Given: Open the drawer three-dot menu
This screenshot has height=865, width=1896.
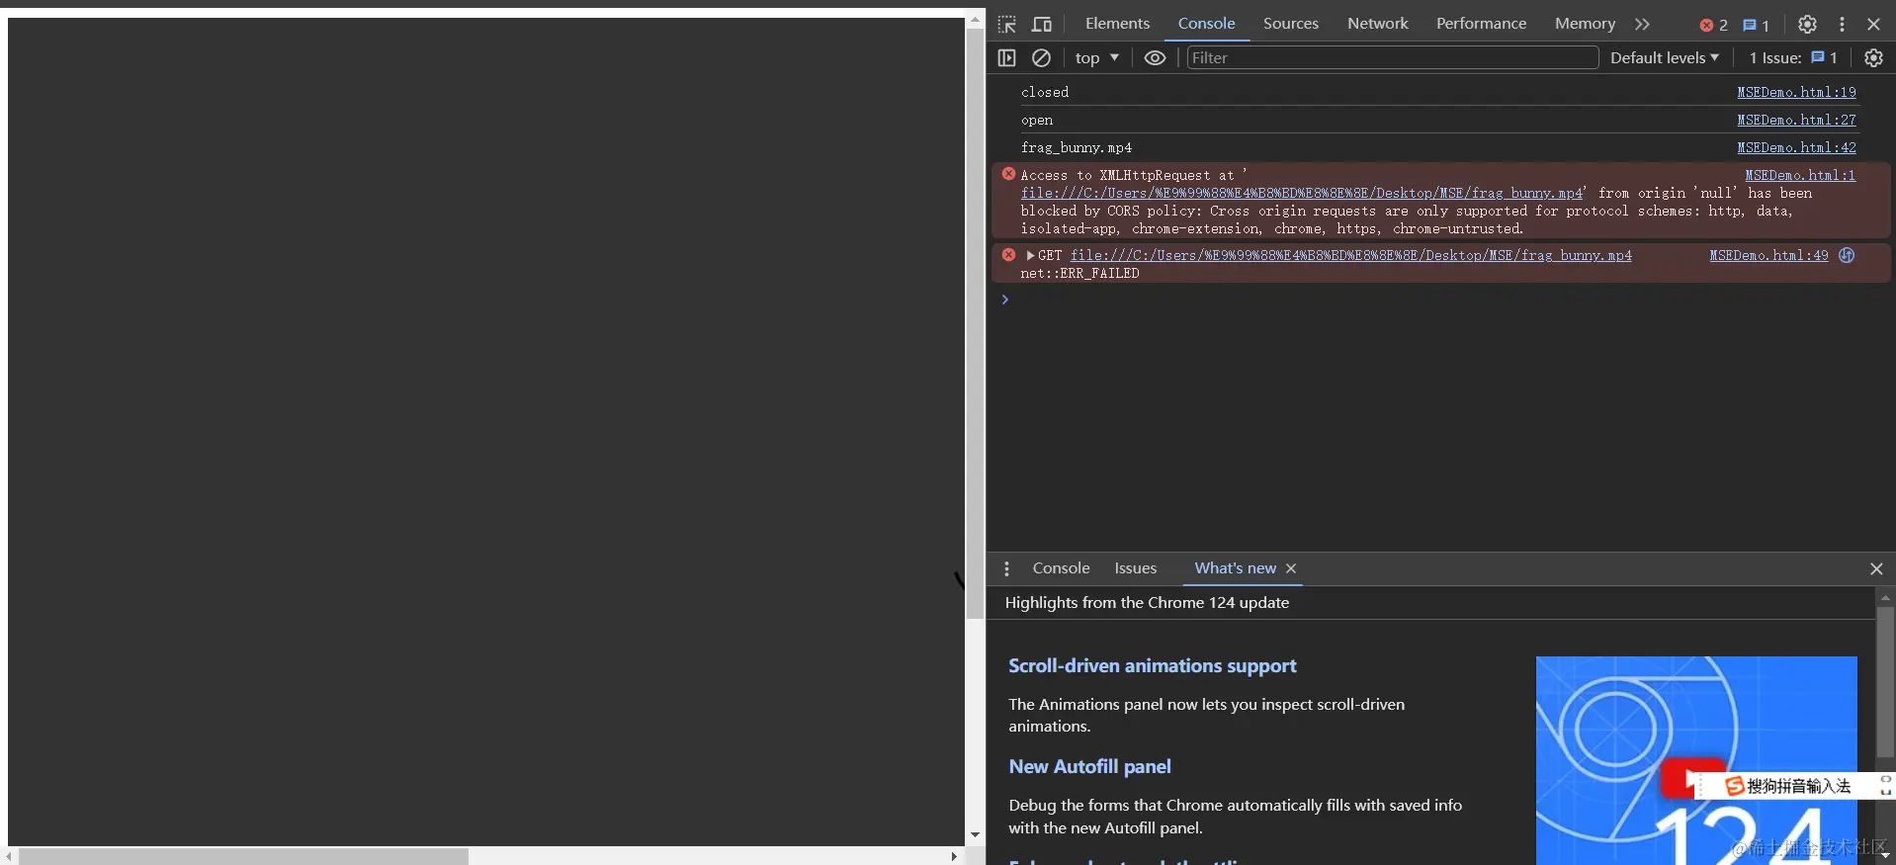Looking at the screenshot, I should click(x=1006, y=568).
